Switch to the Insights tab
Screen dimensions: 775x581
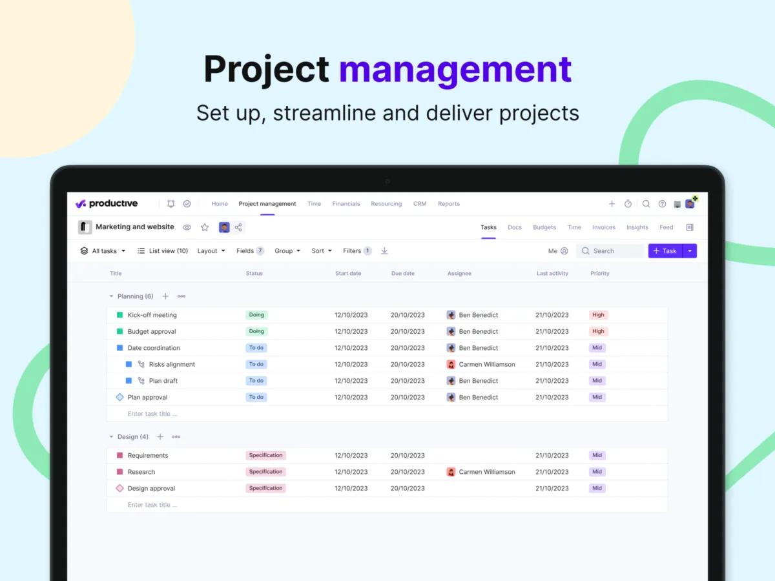637,227
